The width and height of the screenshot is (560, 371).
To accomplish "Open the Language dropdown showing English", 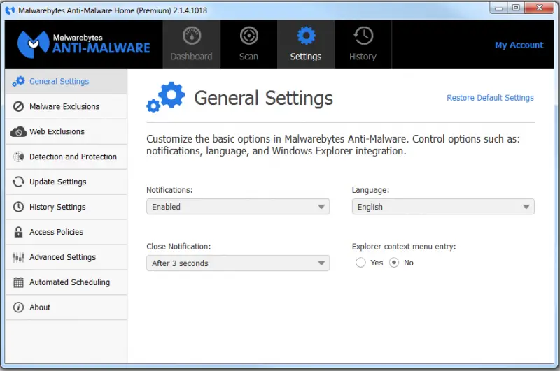I will pos(443,207).
